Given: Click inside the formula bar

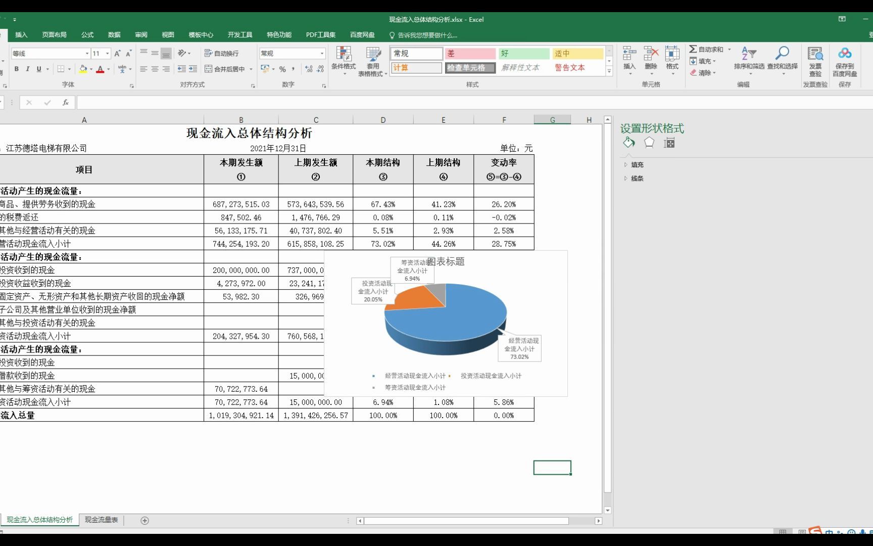Looking at the screenshot, I should coord(303,102).
